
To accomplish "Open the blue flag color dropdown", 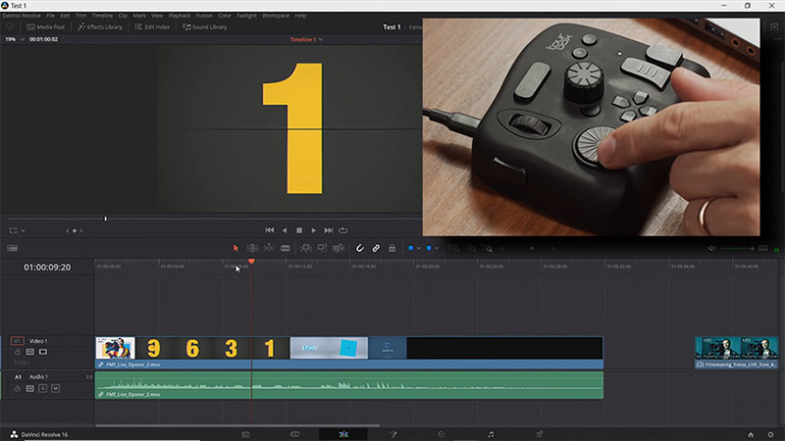I will [419, 248].
